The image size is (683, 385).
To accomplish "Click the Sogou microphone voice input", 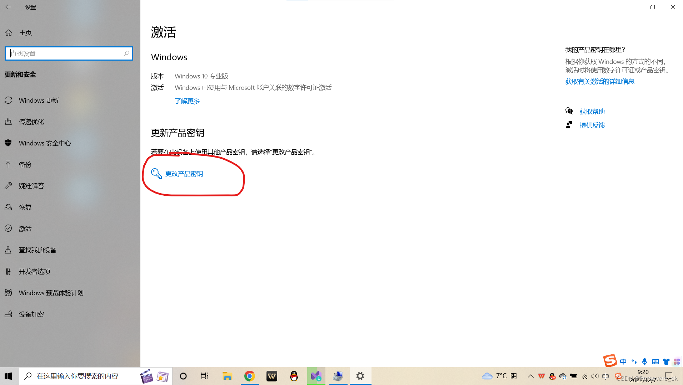I will pos(644,361).
